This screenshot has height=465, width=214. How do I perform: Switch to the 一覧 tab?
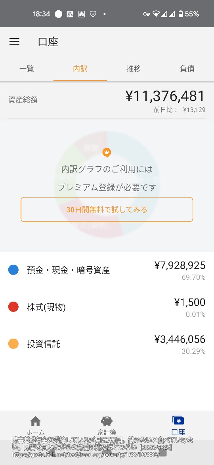(x=27, y=69)
